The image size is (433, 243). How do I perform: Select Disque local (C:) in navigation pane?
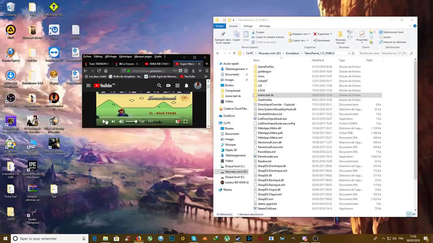point(232,166)
